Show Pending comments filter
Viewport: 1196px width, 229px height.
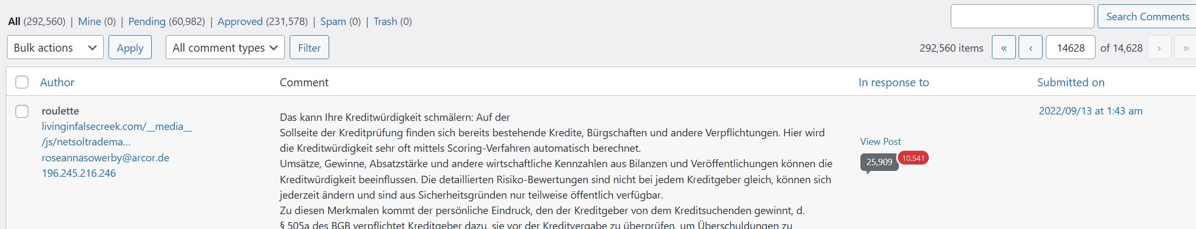click(146, 21)
